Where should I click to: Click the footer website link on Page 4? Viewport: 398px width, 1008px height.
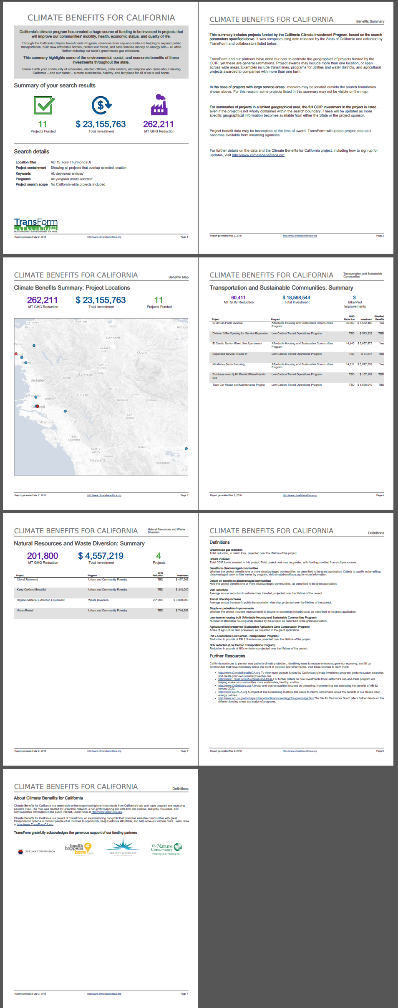(x=300, y=495)
